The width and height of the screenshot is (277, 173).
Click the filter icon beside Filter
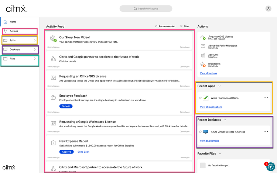pos(181,26)
